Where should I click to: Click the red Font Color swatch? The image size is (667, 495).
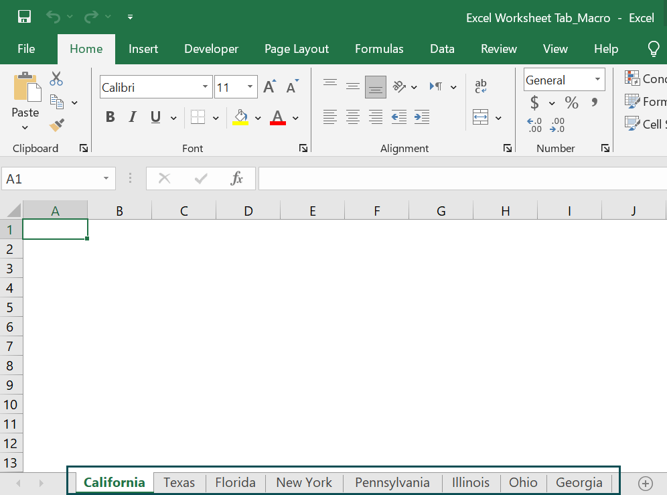(277, 122)
